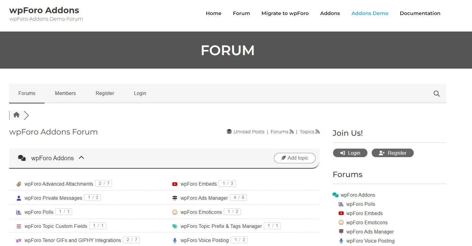Click the YouTube icon beside wpForo Embeds
The image size is (472, 246).
175,184
